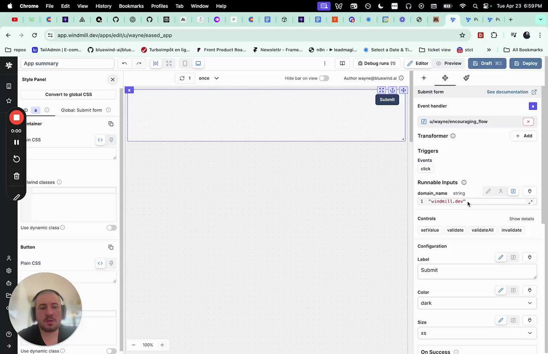Select the mobile preview icon

tap(185, 63)
